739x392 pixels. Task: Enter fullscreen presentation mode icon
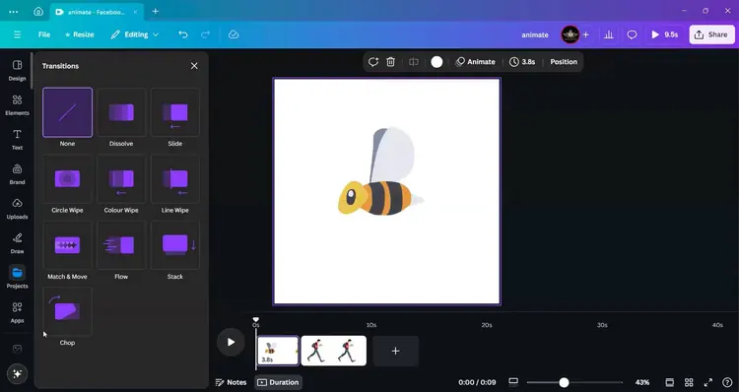(x=707, y=382)
